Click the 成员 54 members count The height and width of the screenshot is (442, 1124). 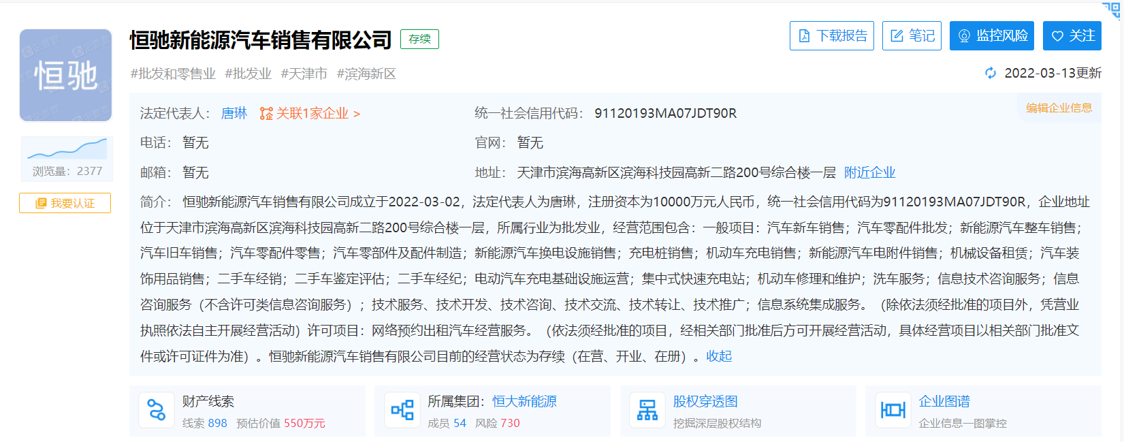click(x=447, y=423)
